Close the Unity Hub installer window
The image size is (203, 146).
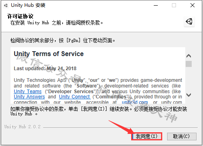[193, 5]
